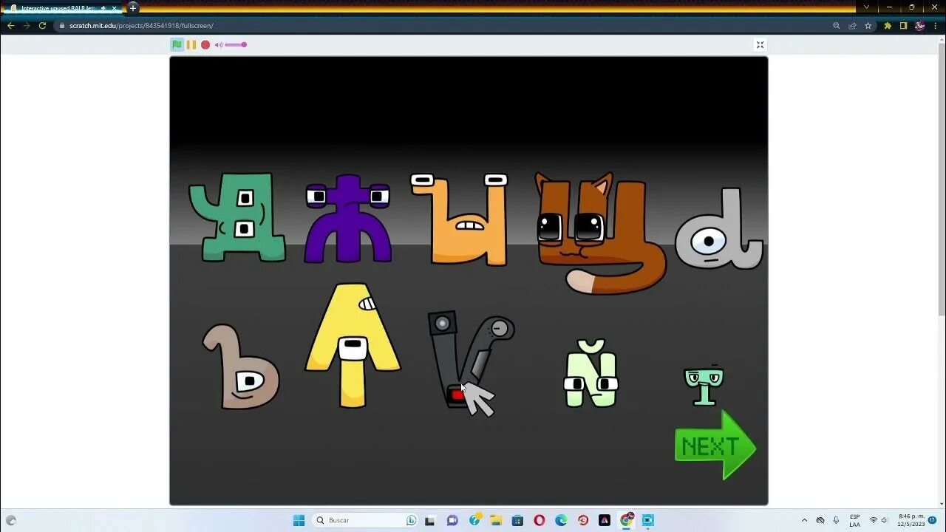Open Microsoft Edge from the taskbar
This screenshot has width=946, height=532.
(x=561, y=520)
